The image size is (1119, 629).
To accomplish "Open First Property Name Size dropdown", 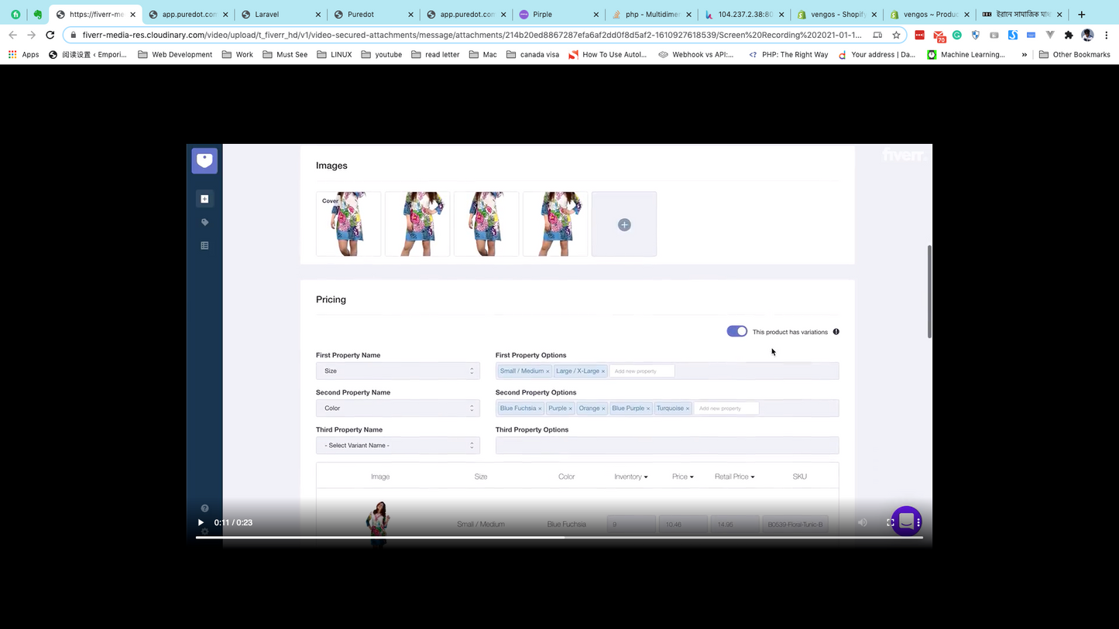I will coord(397,371).
